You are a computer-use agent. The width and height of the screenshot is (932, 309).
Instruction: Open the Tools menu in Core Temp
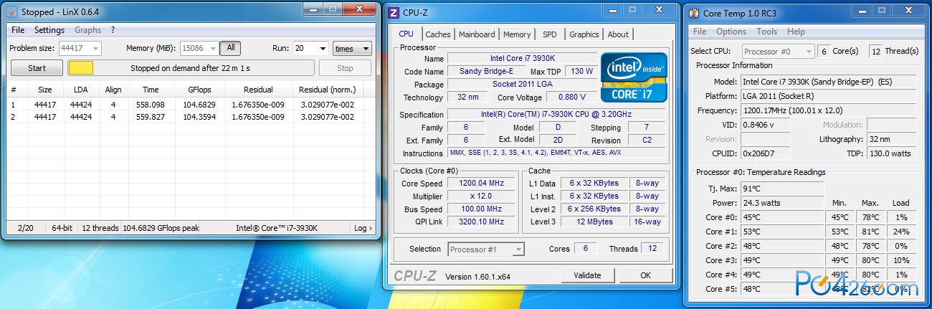[766, 32]
